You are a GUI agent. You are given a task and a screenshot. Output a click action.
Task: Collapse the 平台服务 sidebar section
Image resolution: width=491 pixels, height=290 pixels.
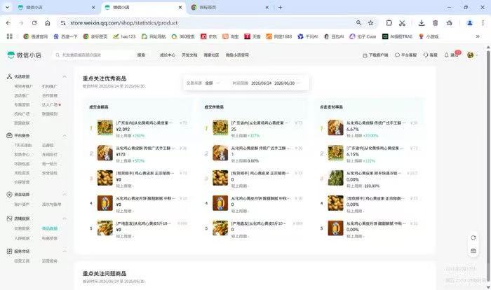pos(65,135)
